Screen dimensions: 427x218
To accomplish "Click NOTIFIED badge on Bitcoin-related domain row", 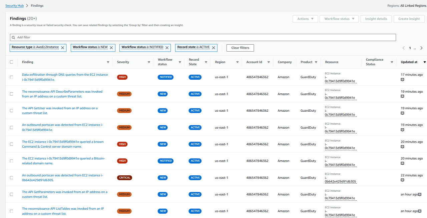I will [166, 161].
